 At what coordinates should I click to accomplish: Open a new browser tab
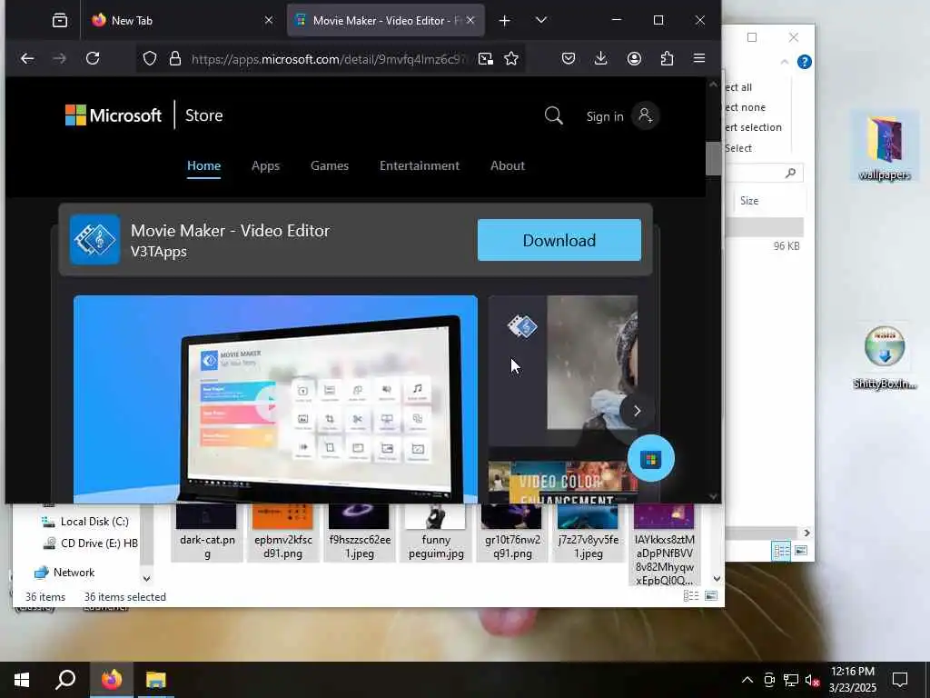(x=504, y=21)
